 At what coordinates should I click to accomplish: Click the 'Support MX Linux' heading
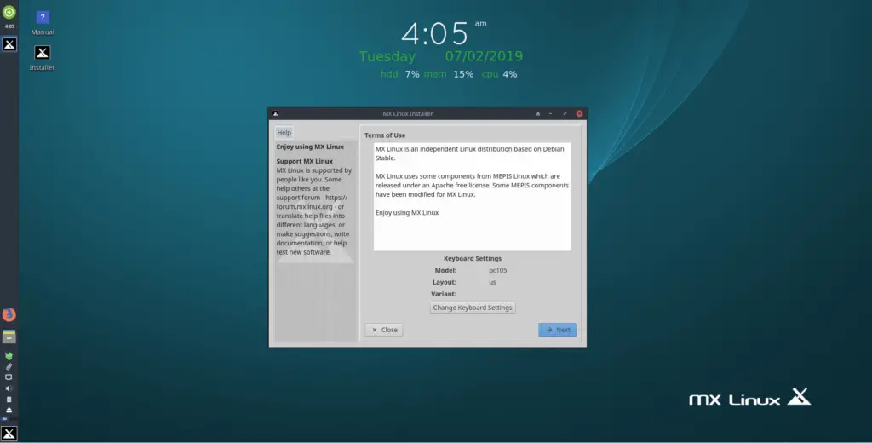305,161
